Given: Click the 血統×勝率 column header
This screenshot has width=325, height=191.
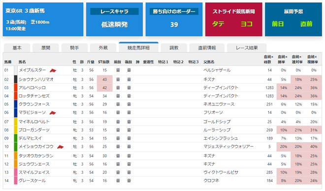Looking at the screenshot, I should click(283, 59).
